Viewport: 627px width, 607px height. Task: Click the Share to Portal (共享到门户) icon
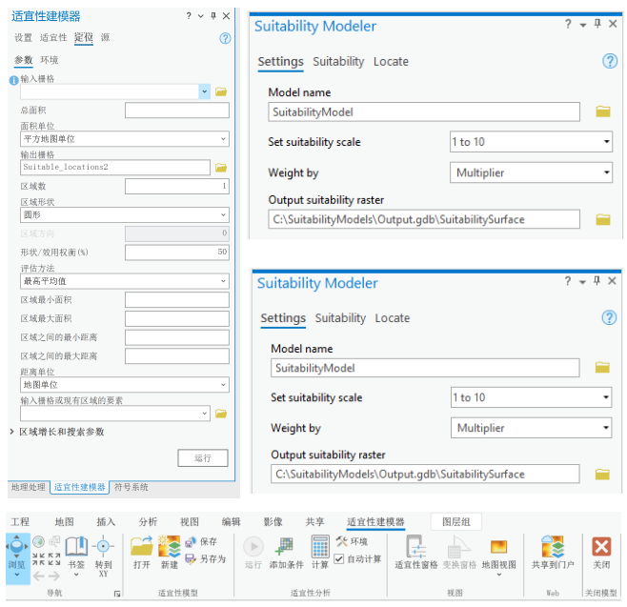[x=553, y=547]
